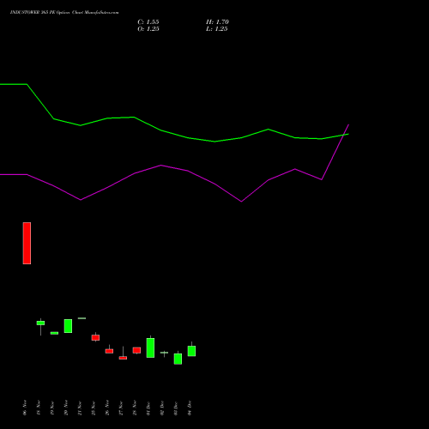Image resolution: width=429 pixels, height=429 pixels.
Task: Select the red candle for 28 Nov
Action: tap(136, 350)
